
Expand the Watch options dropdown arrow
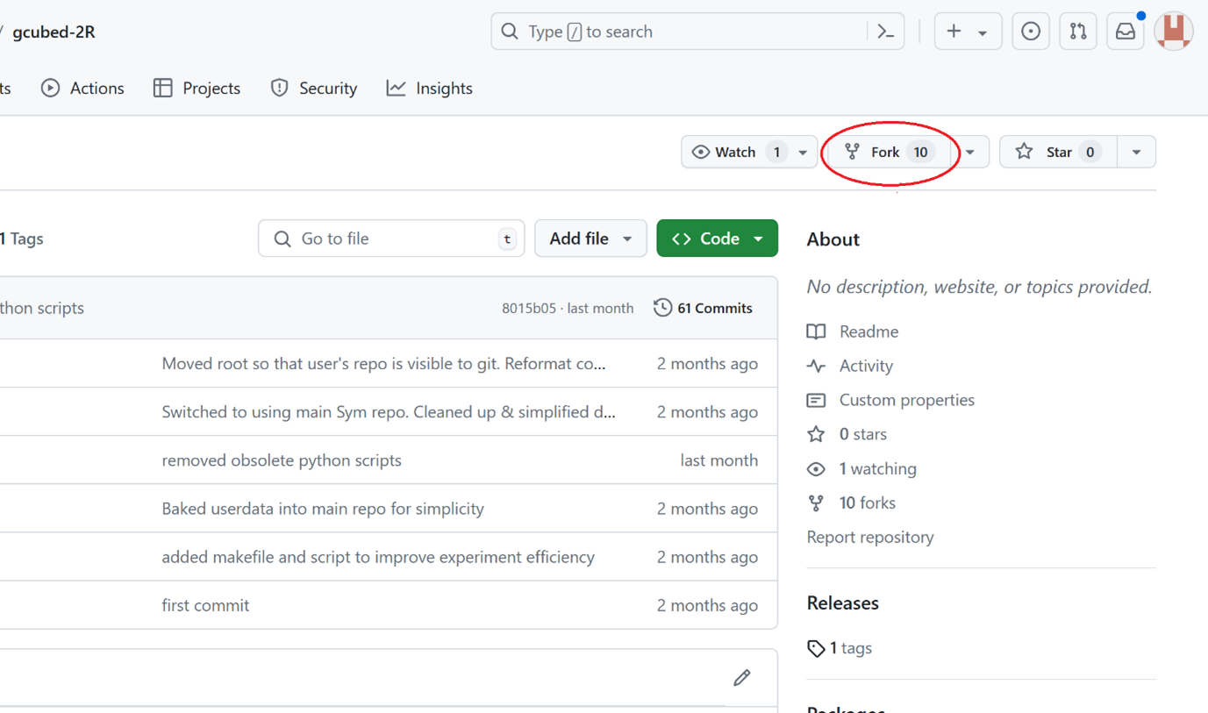click(803, 153)
